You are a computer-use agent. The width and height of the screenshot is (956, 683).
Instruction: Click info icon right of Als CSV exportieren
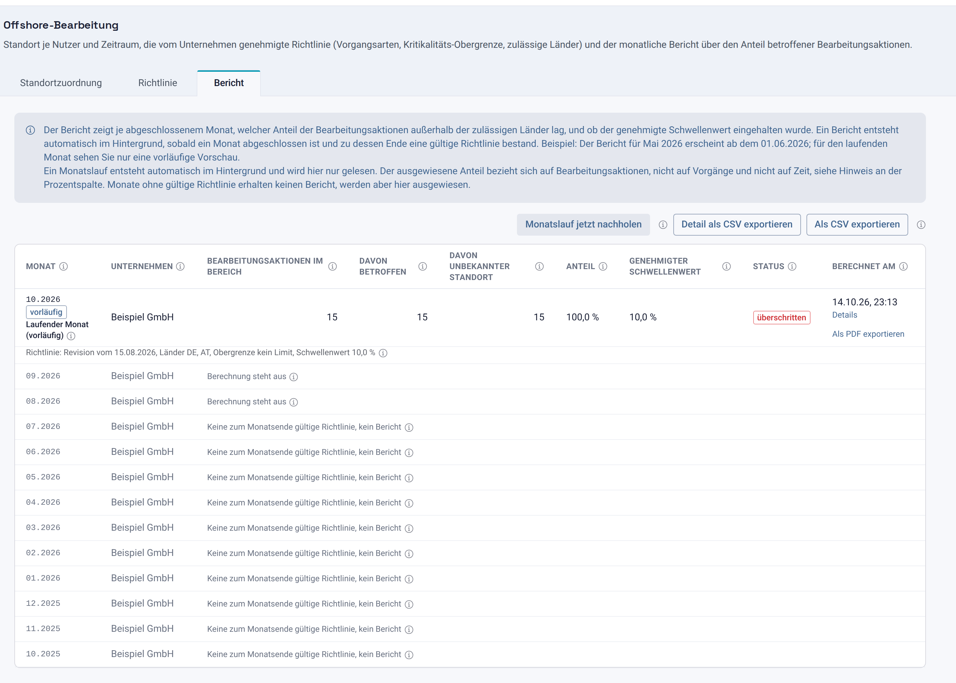[921, 225]
